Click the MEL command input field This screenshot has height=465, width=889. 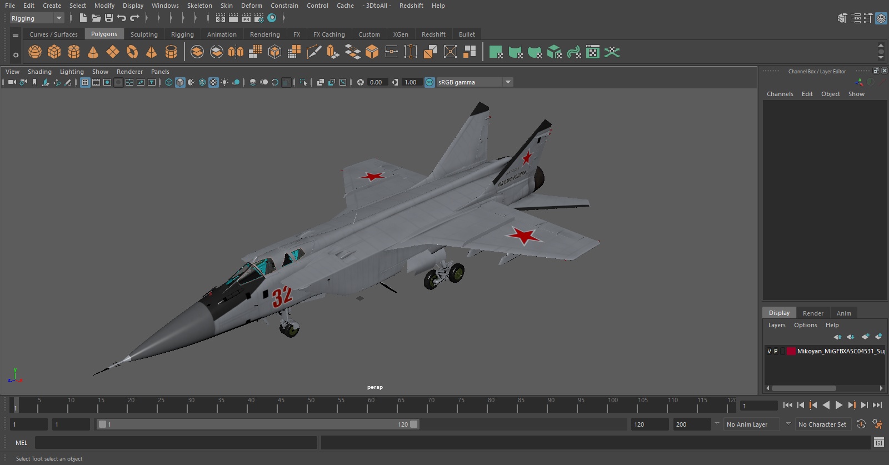[176, 443]
